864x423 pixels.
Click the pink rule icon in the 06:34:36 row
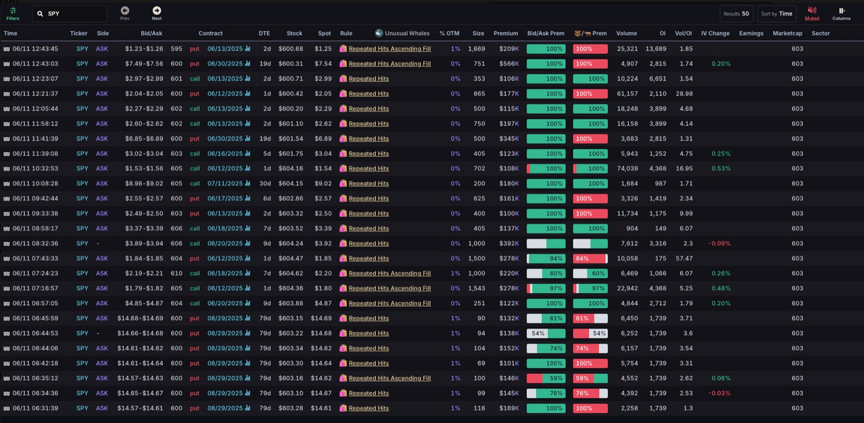point(343,393)
